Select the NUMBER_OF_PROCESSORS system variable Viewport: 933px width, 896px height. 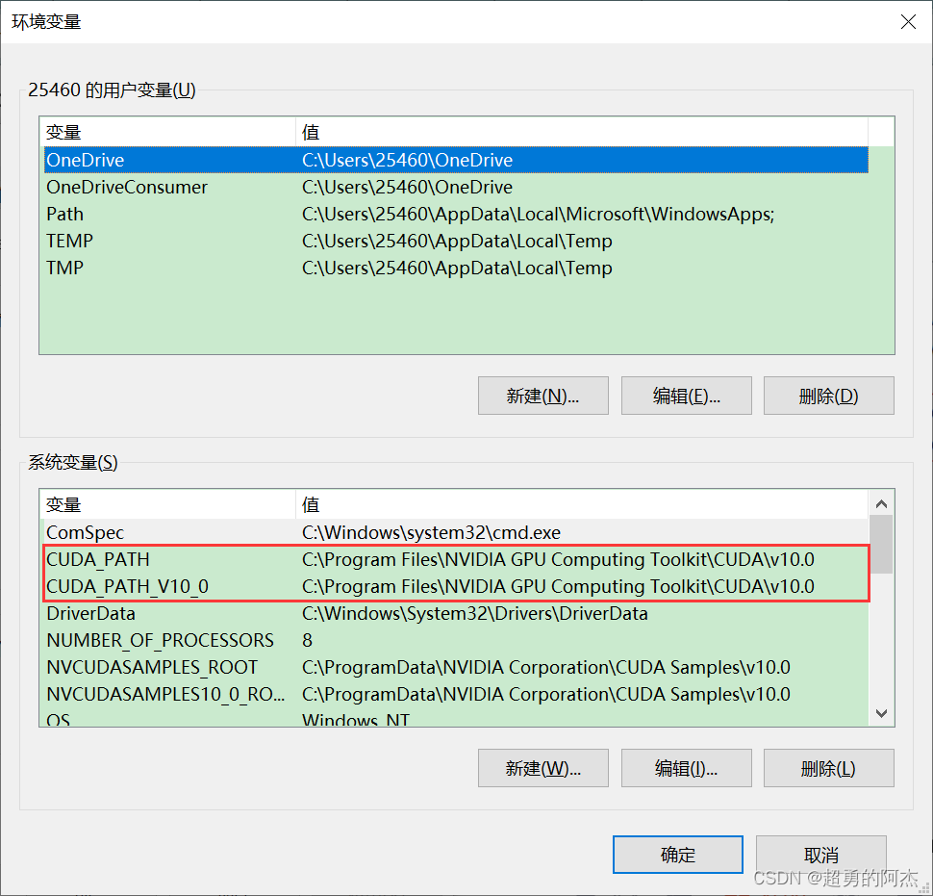[x=456, y=640]
